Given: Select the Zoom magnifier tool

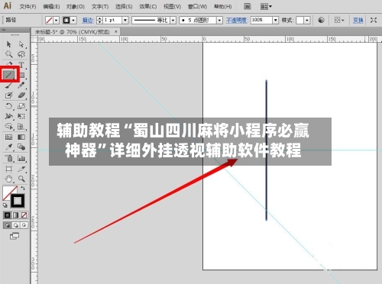Looking at the screenshot, I should pyautogui.click(x=21, y=179).
